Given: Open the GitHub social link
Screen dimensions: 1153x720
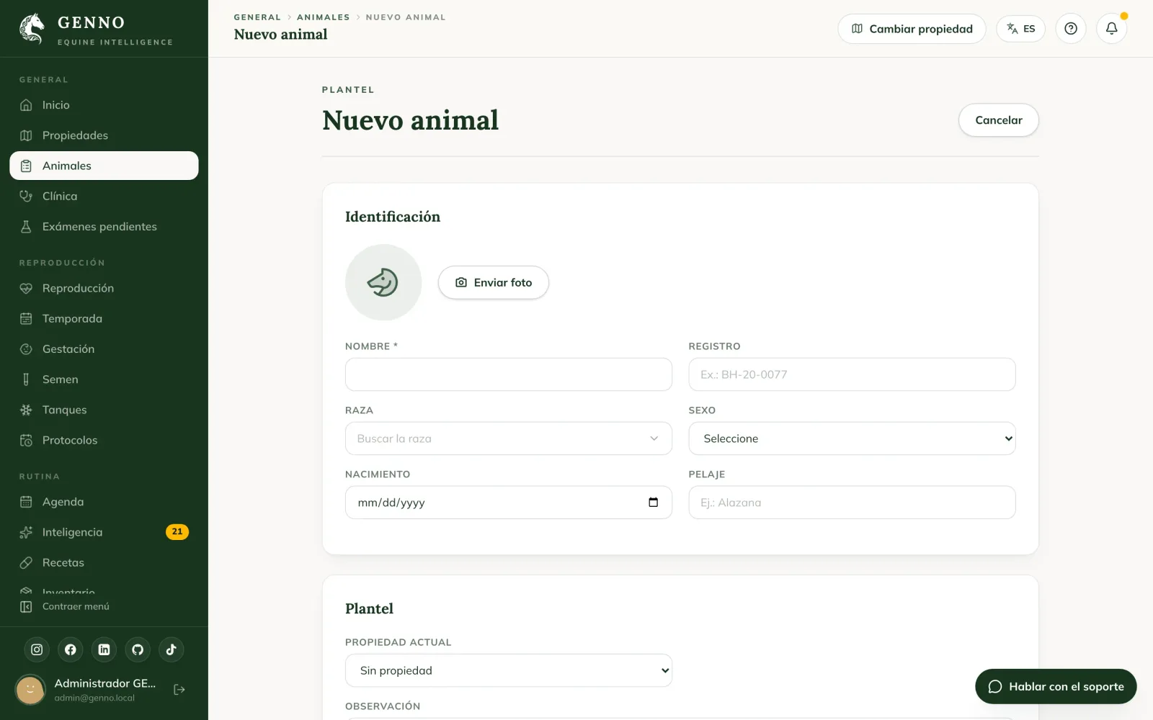Looking at the screenshot, I should click(x=138, y=649).
